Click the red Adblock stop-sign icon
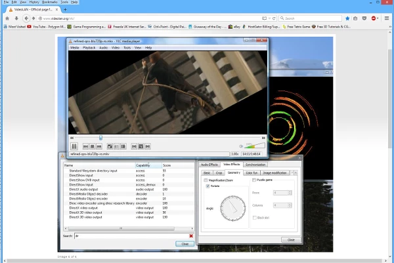This screenshot has width=394, height=263. [374, 18]
